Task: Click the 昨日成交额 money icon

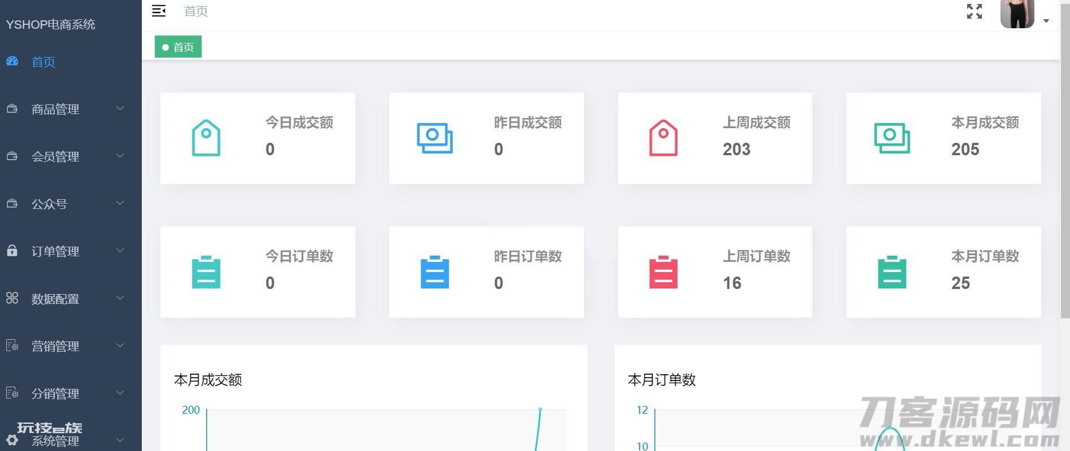Action: click(434, 138)
